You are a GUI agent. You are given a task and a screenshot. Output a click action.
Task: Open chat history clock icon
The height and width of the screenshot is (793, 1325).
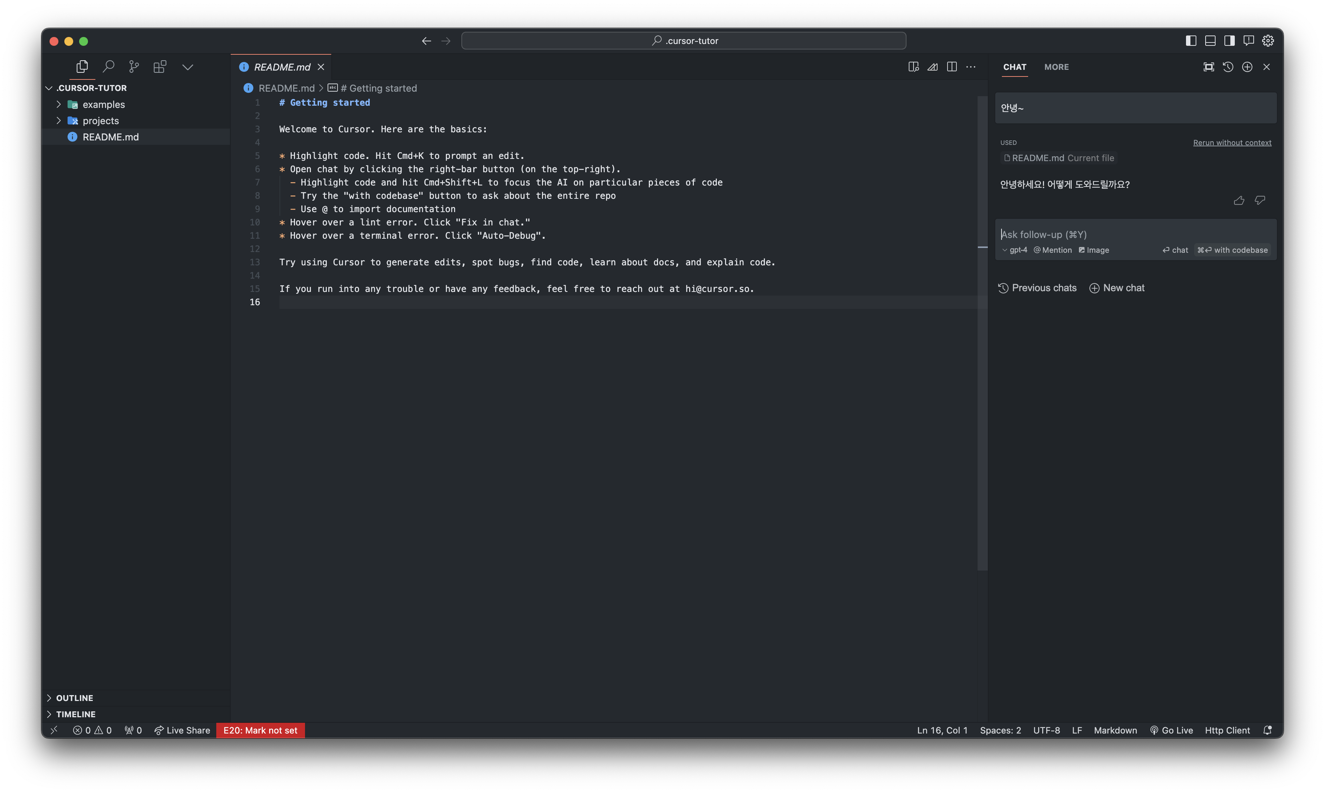click(1228, 67)
